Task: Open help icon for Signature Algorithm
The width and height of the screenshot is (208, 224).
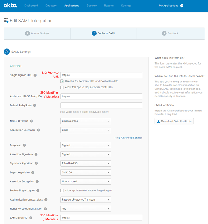Action: point(36,163)
